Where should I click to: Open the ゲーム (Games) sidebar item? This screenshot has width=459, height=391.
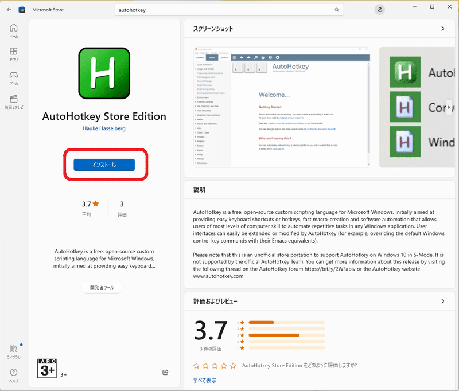coord(14,78)
